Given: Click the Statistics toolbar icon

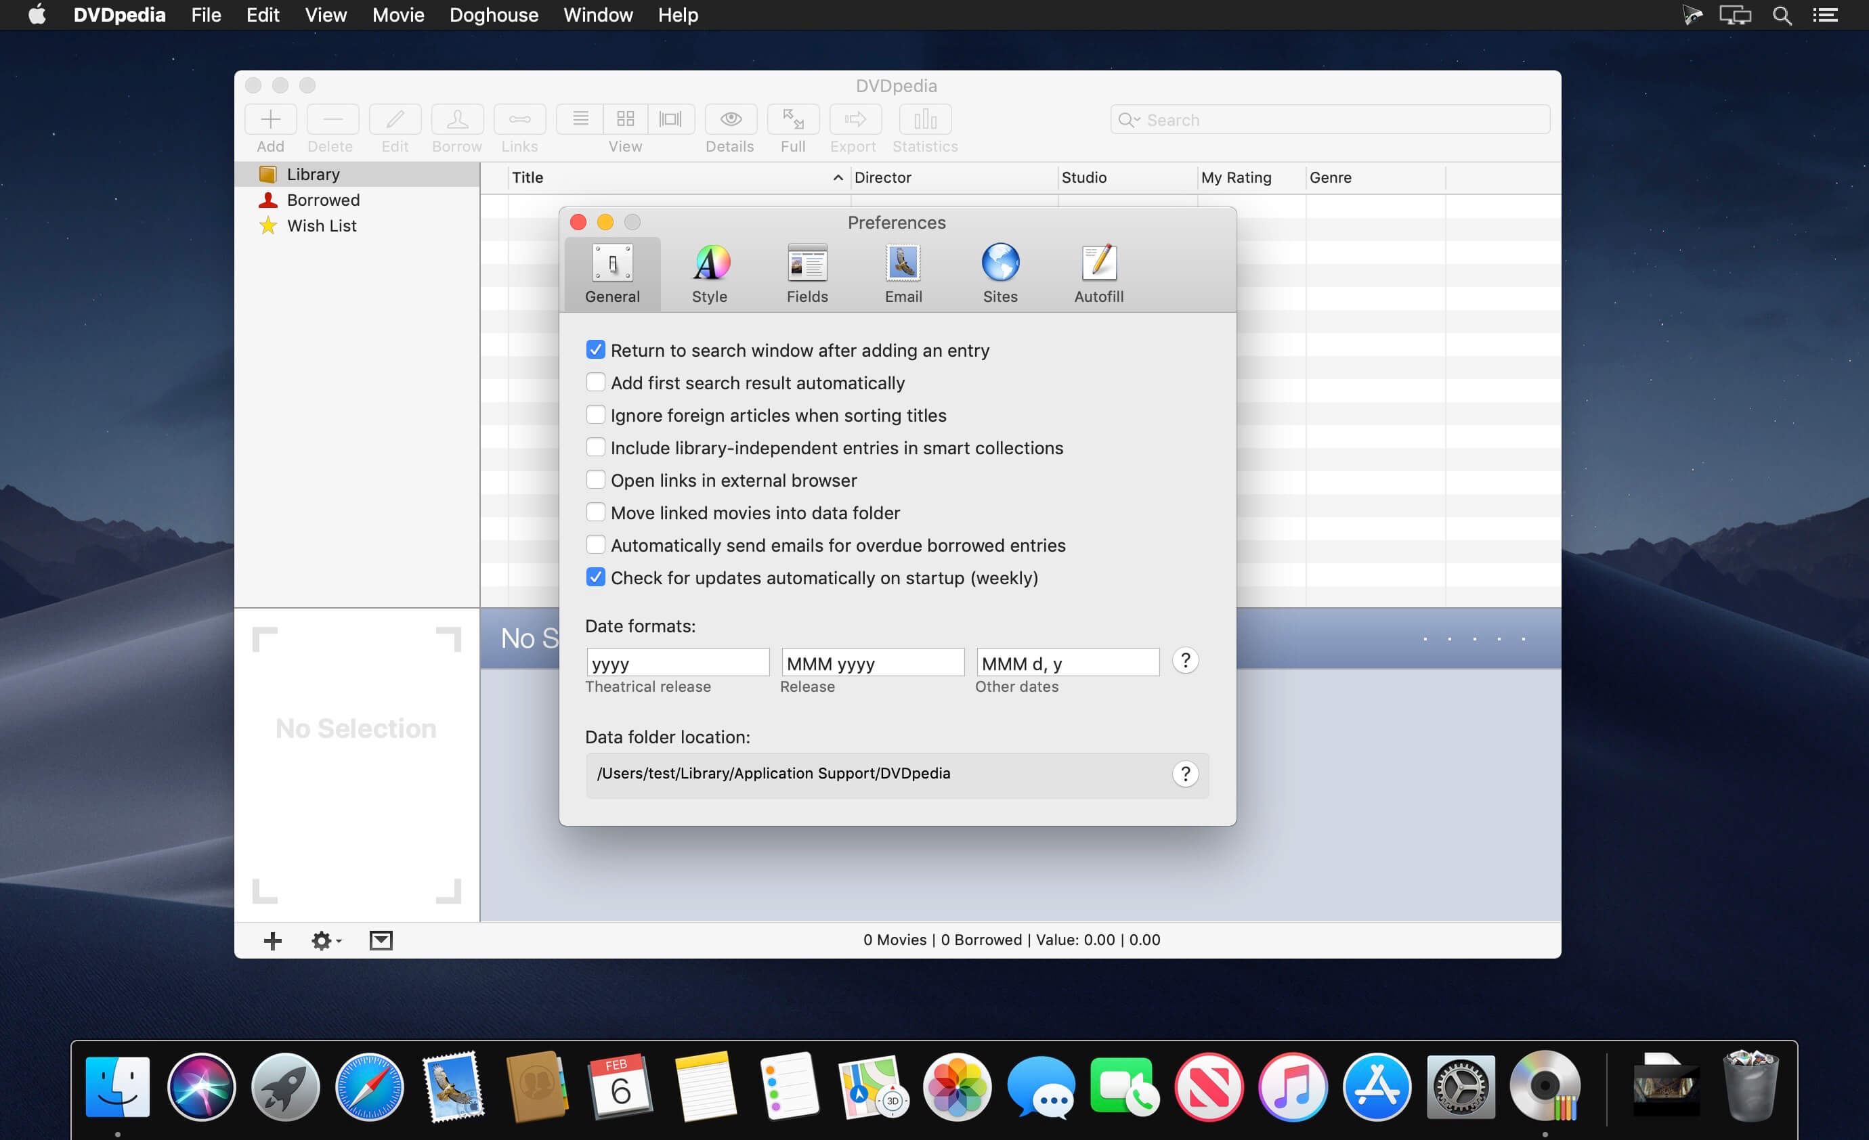Looking at the screenshot, I should (x=924, y=120).
